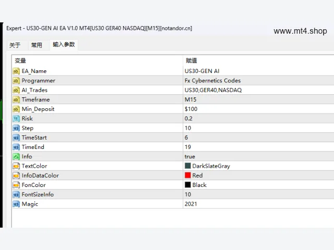Click the Timeframe value M15
Viewport: 334px width, 250px height.
[190, 99]
